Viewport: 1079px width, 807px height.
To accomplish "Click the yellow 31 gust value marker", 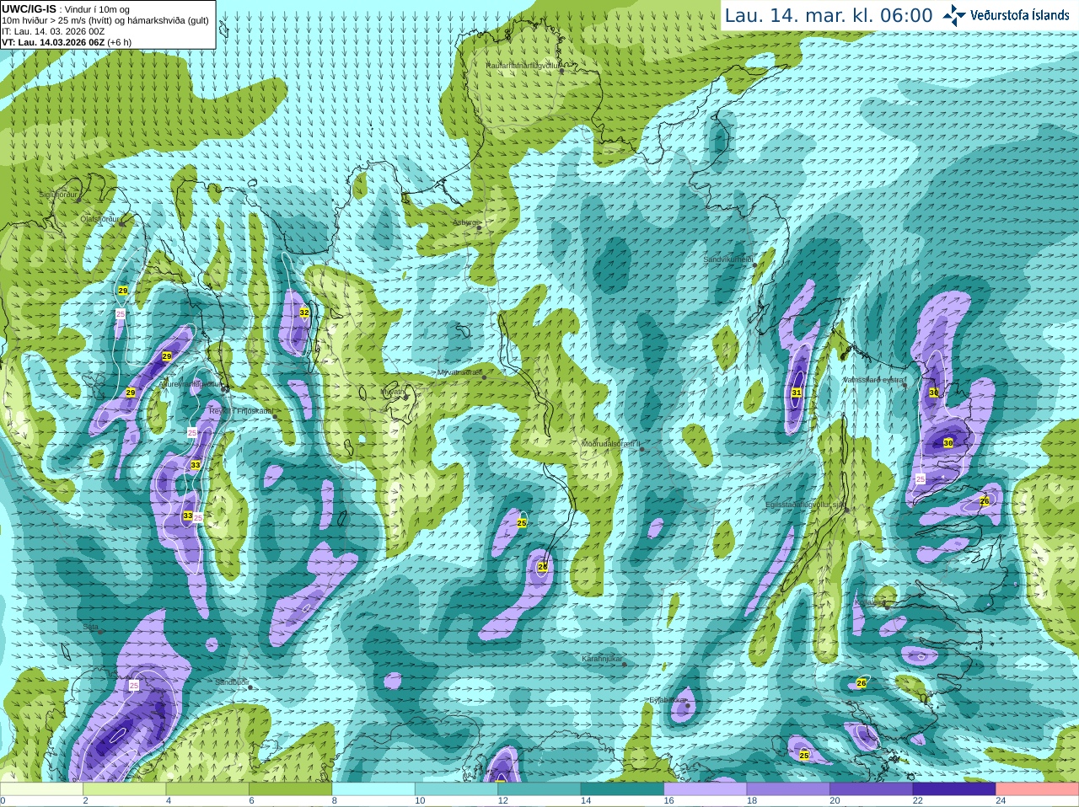I will pos(797,393).
